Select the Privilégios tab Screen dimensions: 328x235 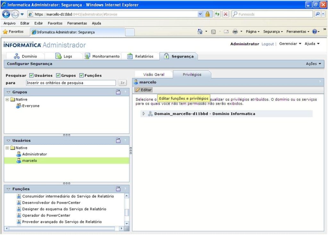click(x=192, y=74)
